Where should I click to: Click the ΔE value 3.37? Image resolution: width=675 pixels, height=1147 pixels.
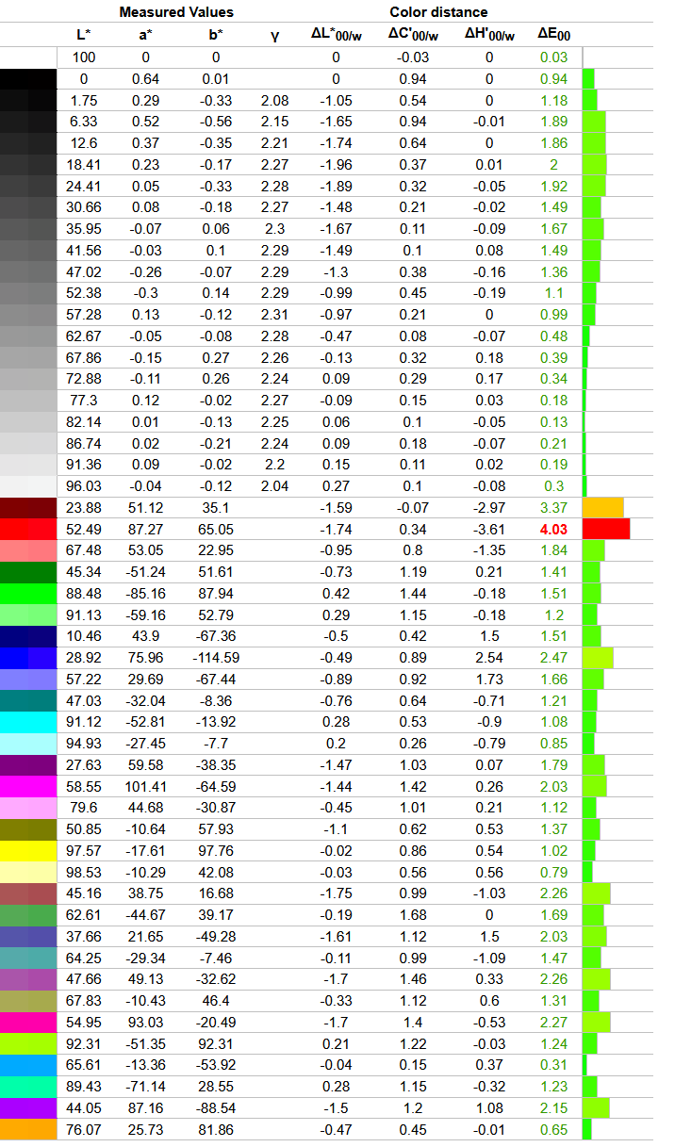tap(553, 508)
